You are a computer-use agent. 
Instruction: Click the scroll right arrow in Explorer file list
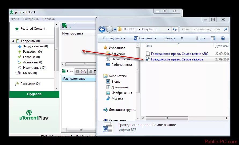227,118
